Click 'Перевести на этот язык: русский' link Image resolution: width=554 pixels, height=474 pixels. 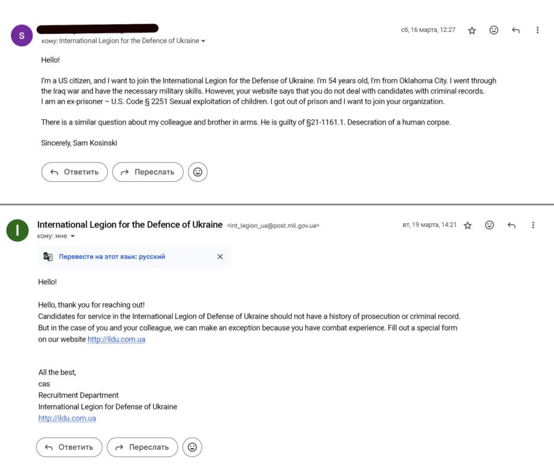pyautogui.click(x=112, y=257)
